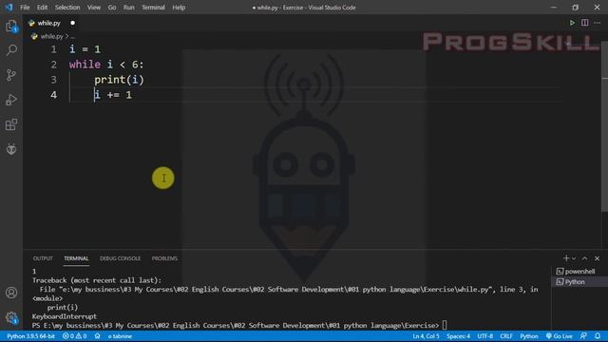Create a new terminal with plus icon
This screenshot has width=608, height=342.
coord(566,258)
